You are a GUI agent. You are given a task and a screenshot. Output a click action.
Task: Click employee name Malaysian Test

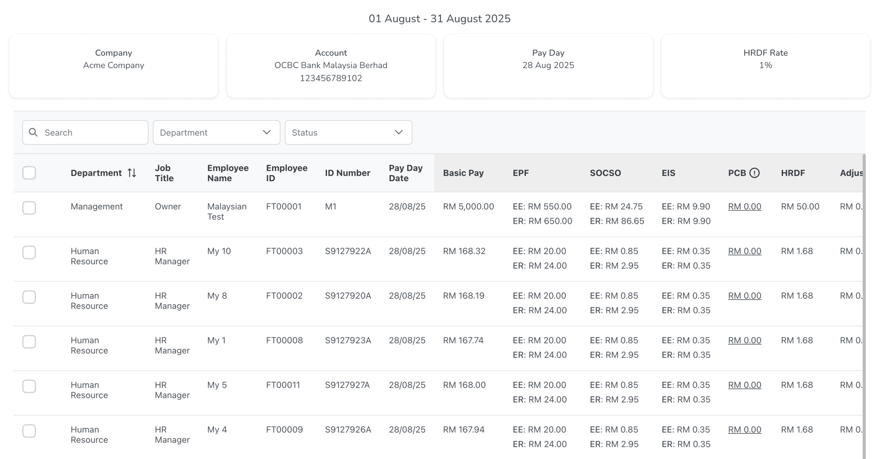click(227, 211)
